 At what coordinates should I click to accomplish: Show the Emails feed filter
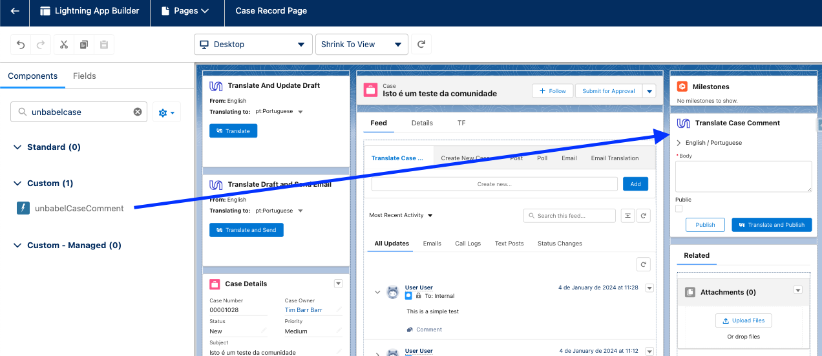point(432,244)
